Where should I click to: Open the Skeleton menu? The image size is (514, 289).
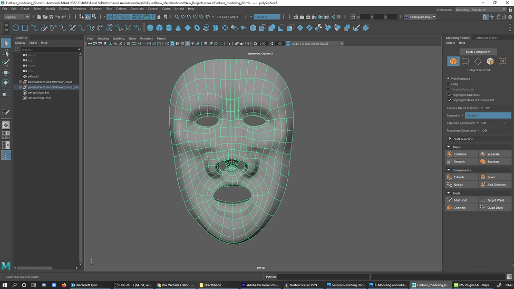tap(96, 9)
